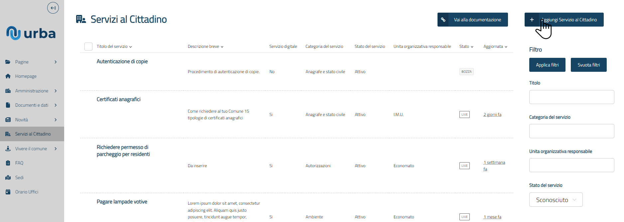
Task: Open the Certificati anagrafici service
Action: (118, 99)
